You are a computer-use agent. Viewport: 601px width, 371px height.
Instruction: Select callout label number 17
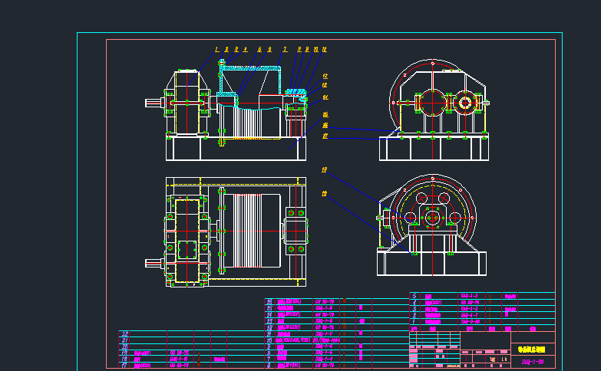coord(325,136)
